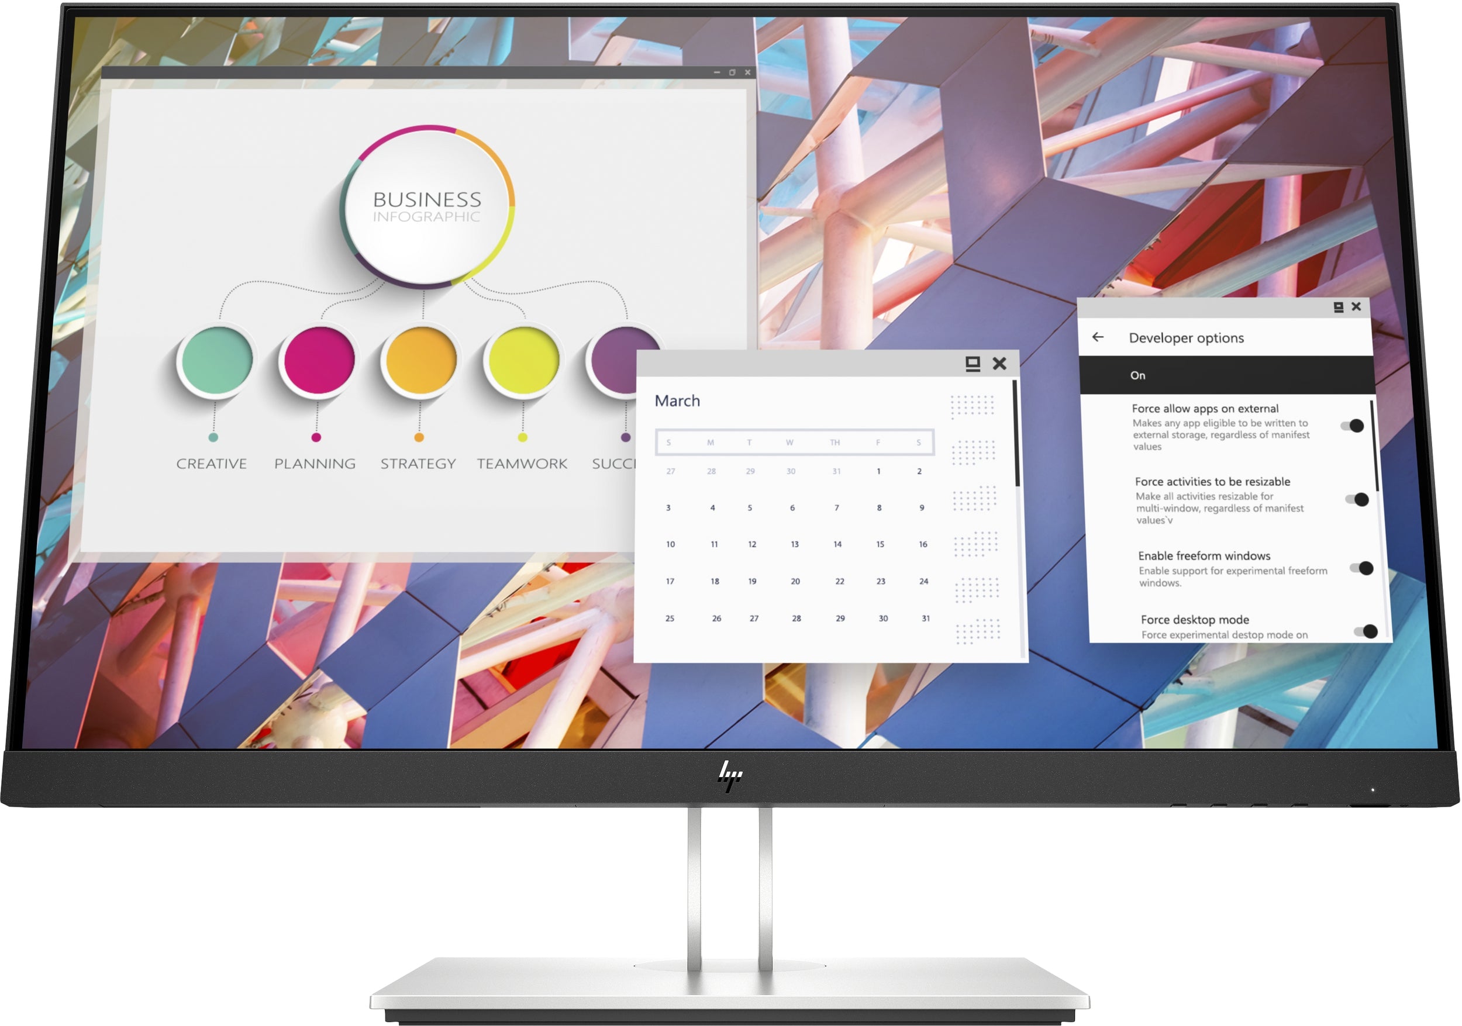Click Developer options restore/resize icon

point(1339,311)
